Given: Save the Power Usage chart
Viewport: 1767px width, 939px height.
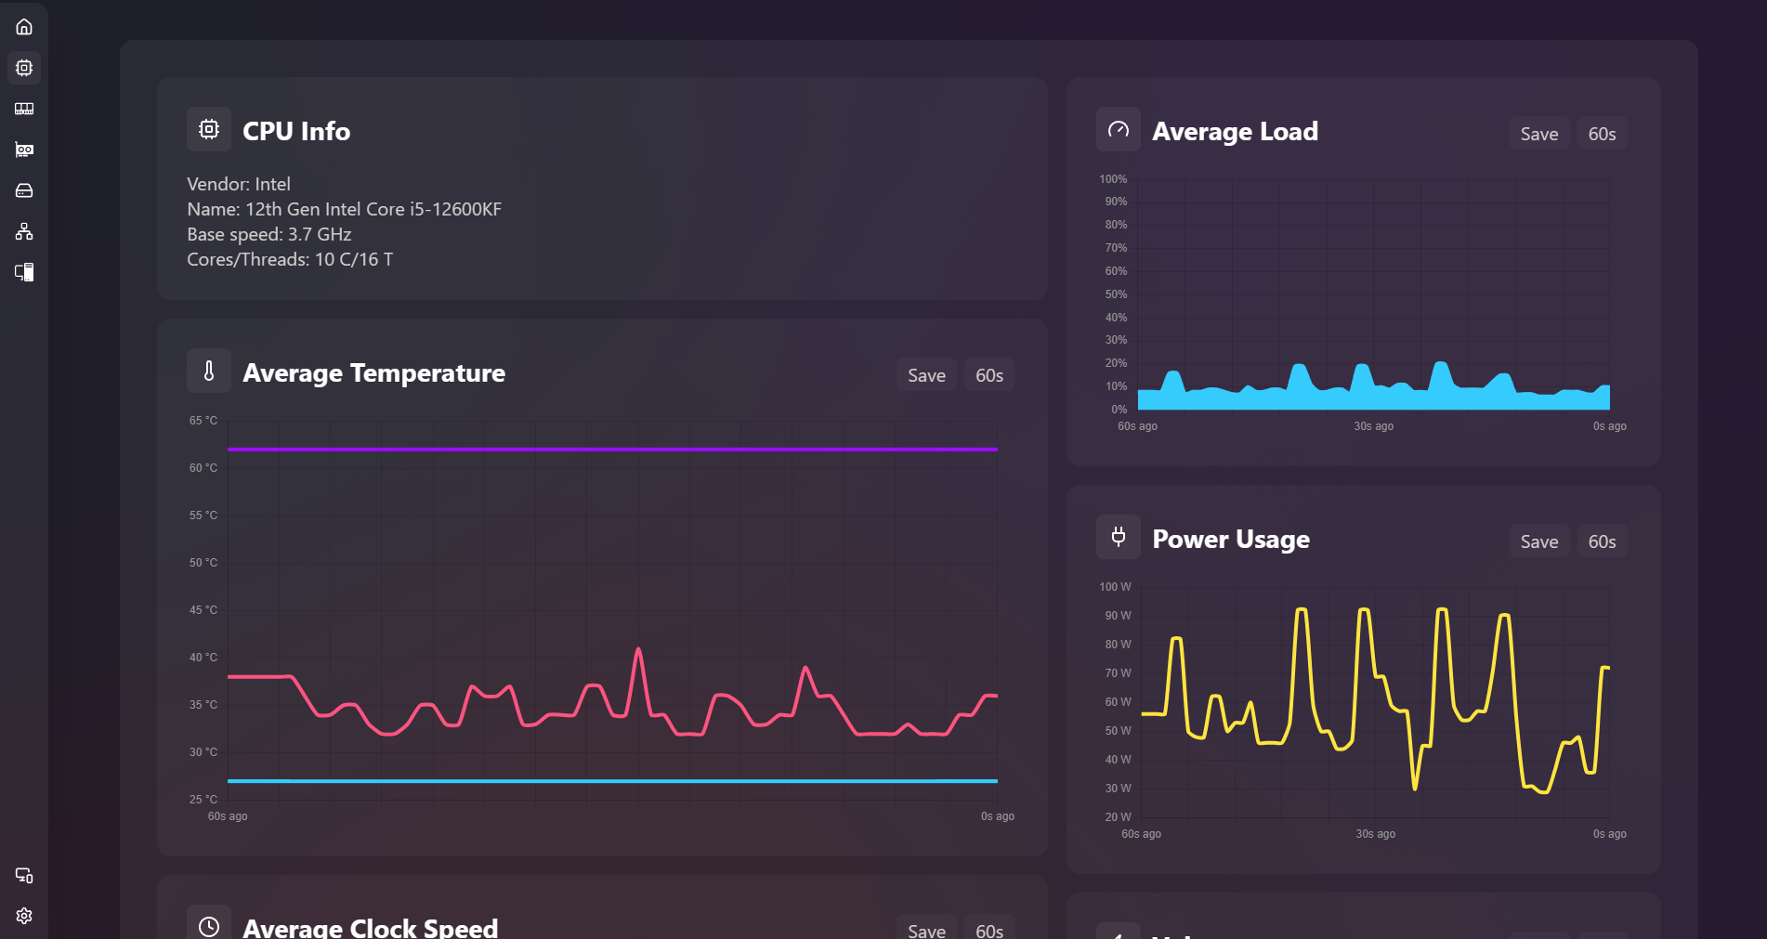Looking at the screenshot, I should (1538, 541).
